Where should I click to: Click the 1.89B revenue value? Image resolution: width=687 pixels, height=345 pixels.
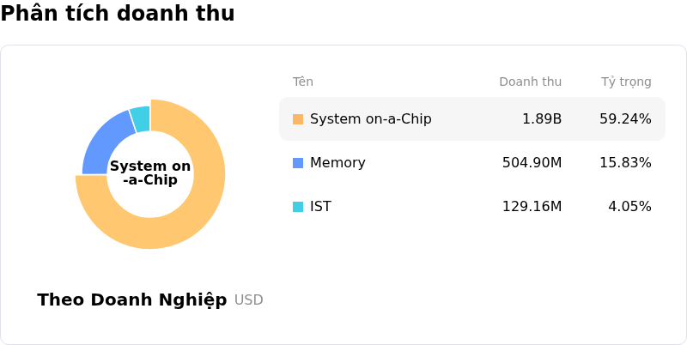tap(542, 119)
